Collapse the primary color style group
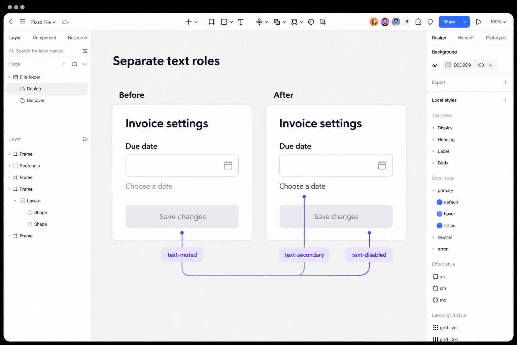 [x=433, y=191]
